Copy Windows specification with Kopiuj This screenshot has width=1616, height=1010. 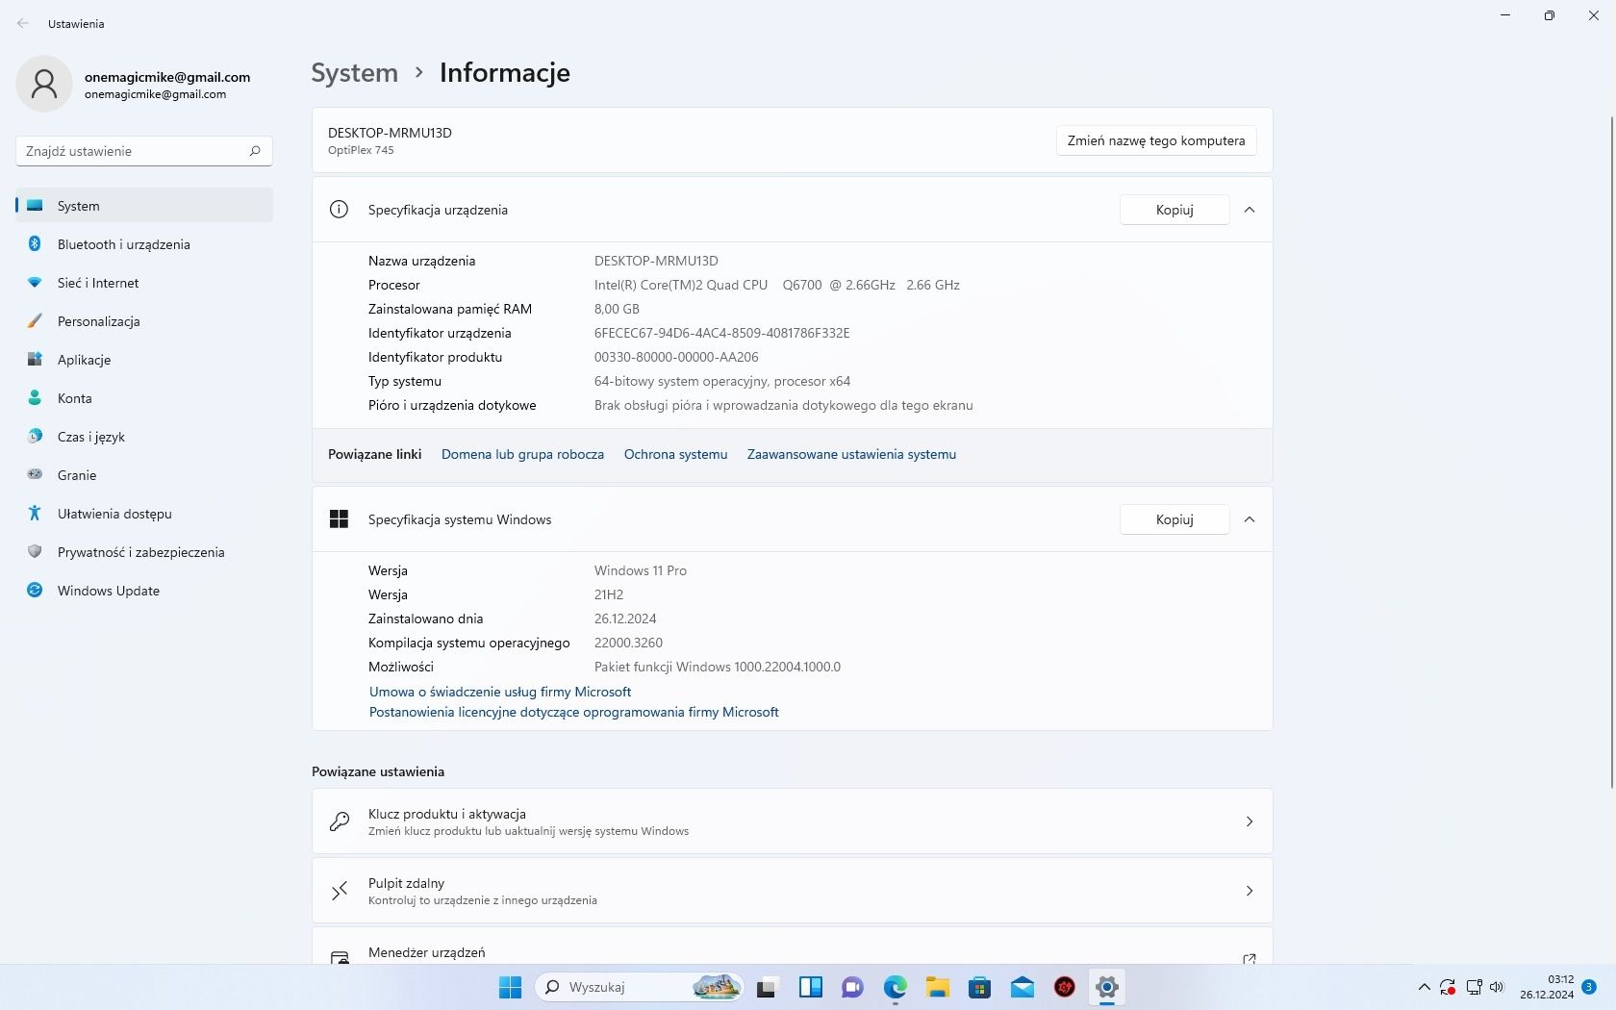pyautogui.click(x=1174, y=519)
